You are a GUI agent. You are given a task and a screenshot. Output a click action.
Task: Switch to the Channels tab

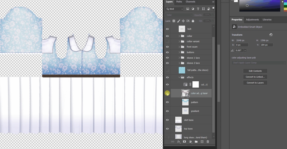pyautogui.click(x=190, y=2)
